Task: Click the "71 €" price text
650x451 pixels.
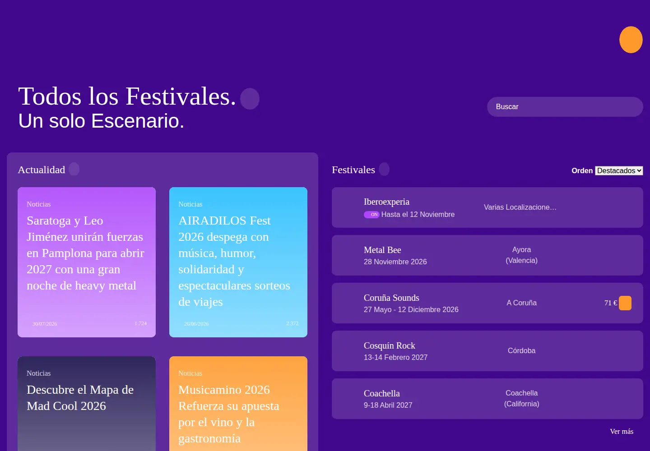Action: coord(611,303)
